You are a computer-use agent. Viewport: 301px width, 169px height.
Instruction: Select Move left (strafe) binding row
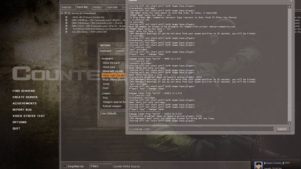(x=113, y=71)
